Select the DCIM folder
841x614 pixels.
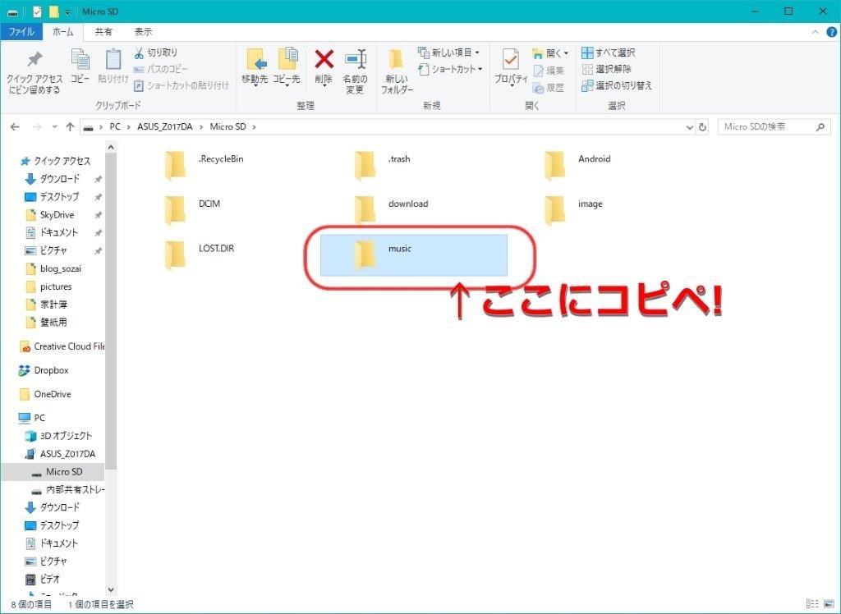pos(209,204)
